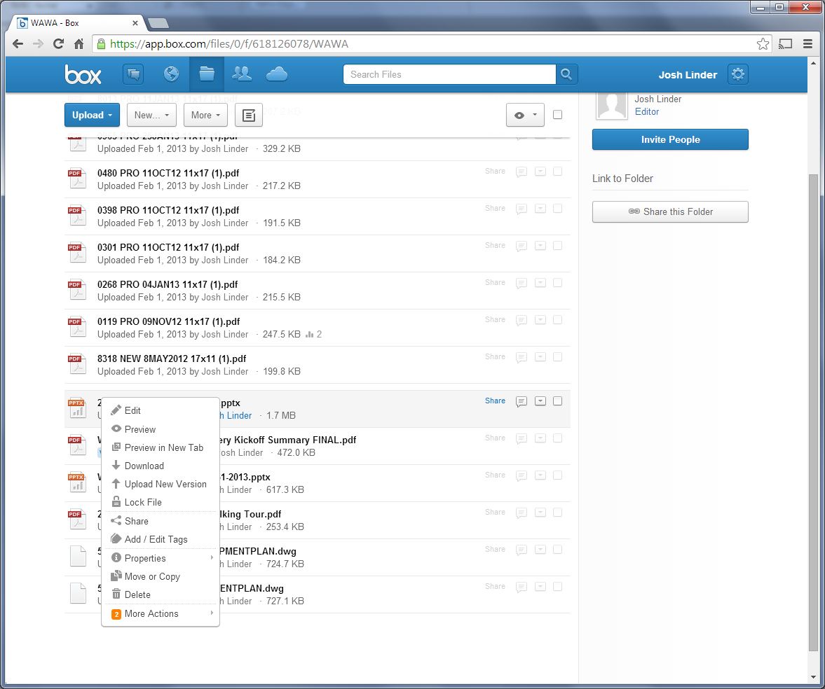Open comments for 8318 NEW 8MAY2012 file
Viewport: 825px width, 689px height.
click(x=521, y=357)
